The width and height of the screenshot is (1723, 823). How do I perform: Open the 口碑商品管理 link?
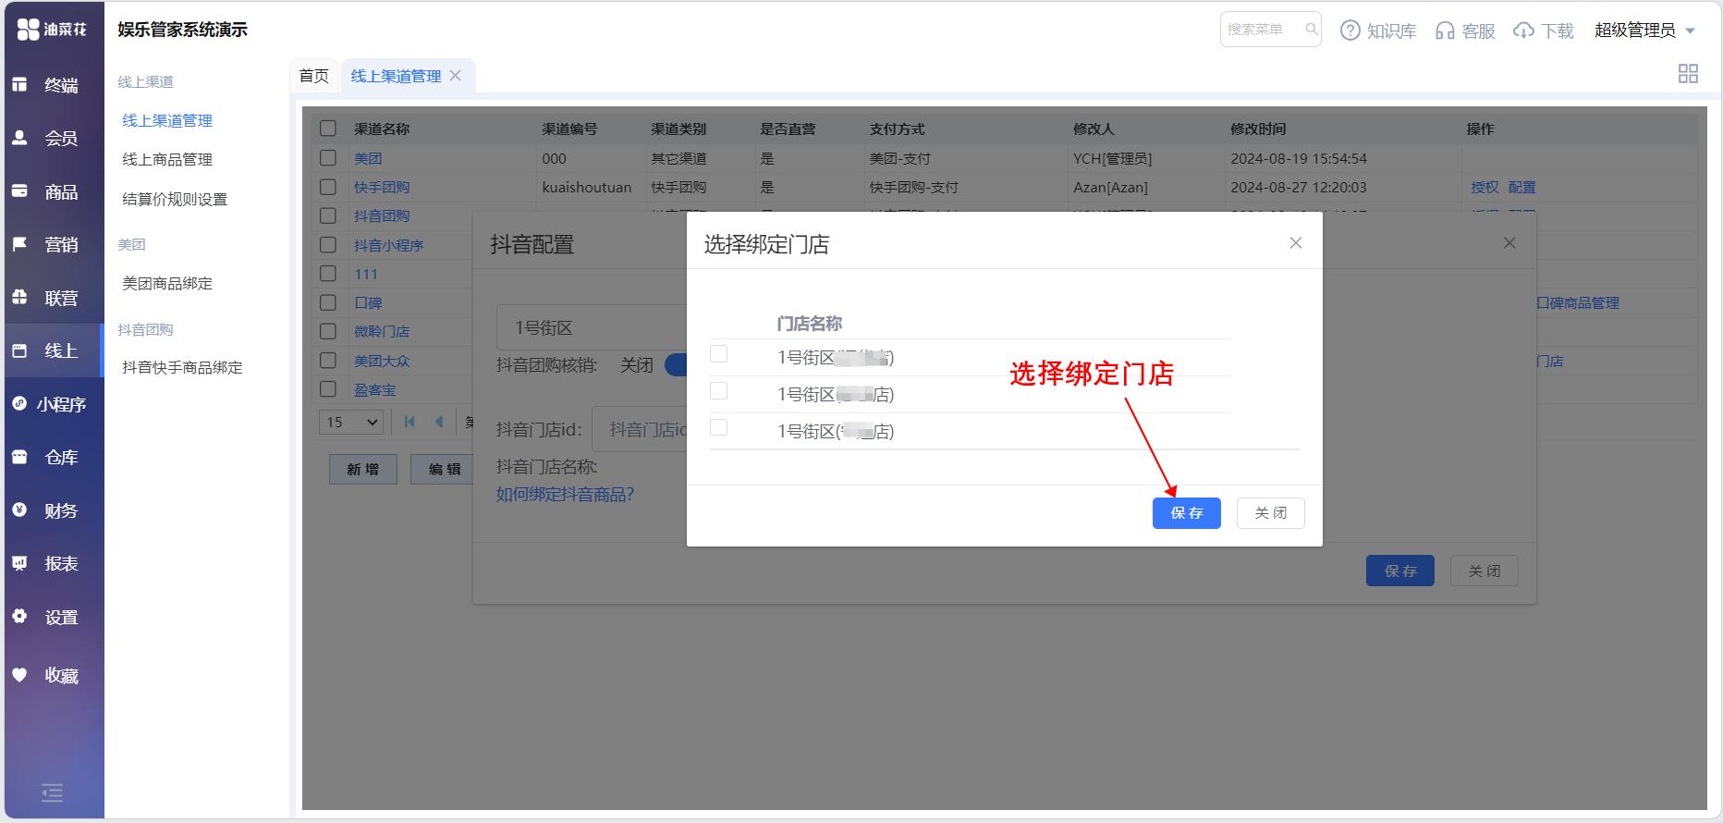(x=1577, y=302)
